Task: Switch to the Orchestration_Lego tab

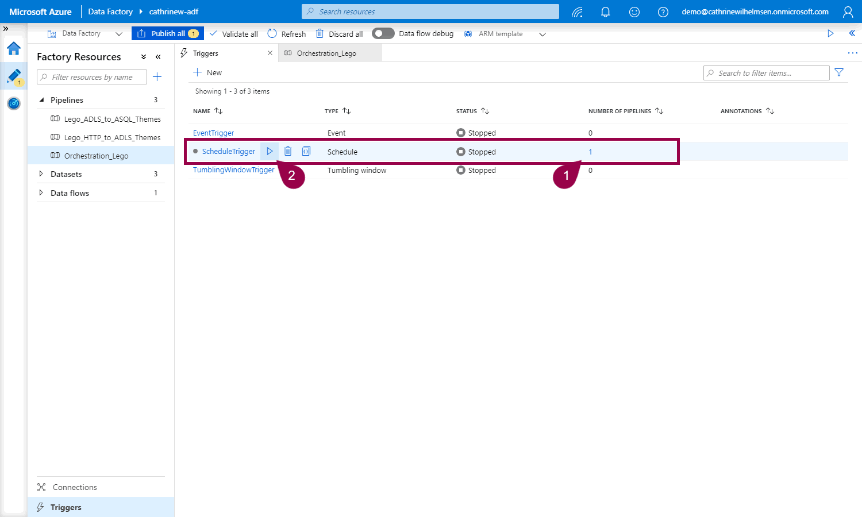Action: click(x=326, y=53)
